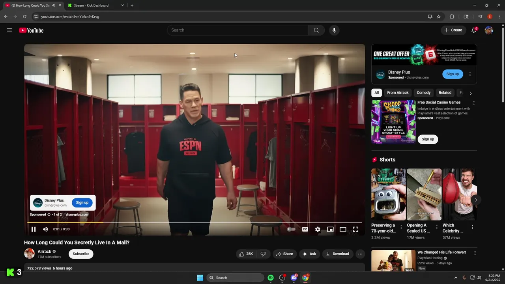Click the address bar URL
The height and width of the screenshot is (284, 505).
click(x=70, y=17)
